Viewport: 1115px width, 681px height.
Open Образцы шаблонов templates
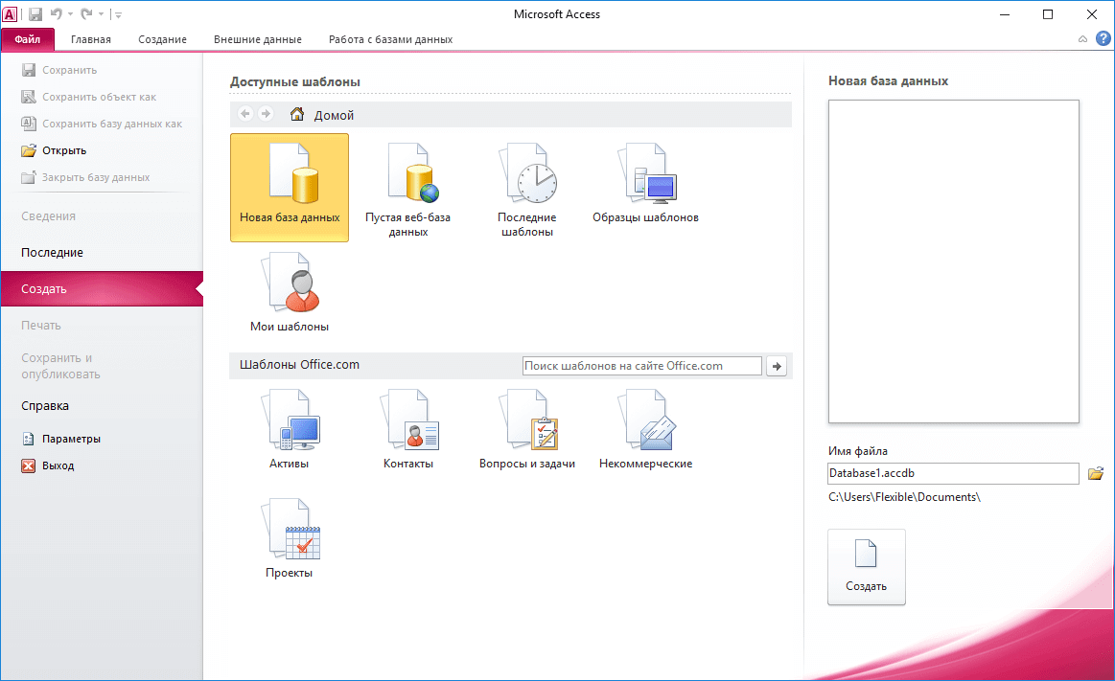[x=645, y=183]
